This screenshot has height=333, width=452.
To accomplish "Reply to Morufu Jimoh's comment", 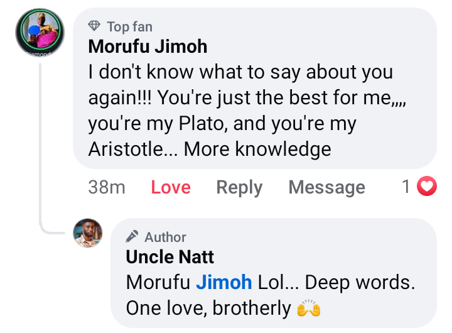I will coord(239,187).
